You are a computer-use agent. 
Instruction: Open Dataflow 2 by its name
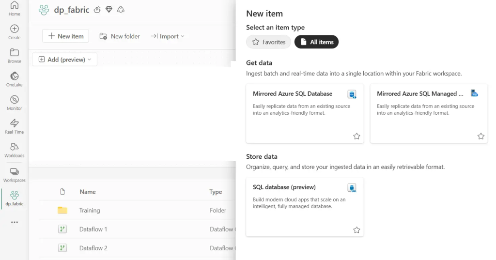pos(93,248)
